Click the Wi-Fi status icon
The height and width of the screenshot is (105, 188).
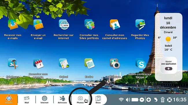coord(121,100)
